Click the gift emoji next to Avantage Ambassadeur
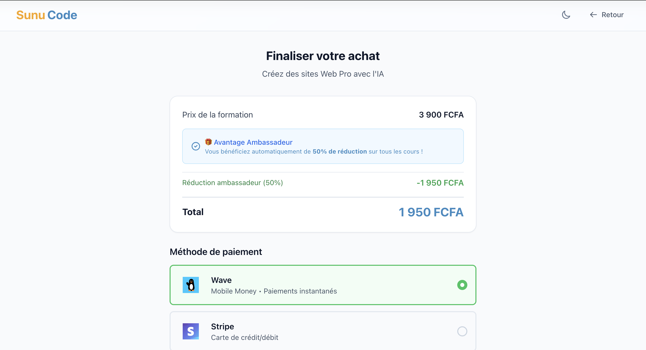Viewport: 646px width, 350px height. click(x=208, y=142)
